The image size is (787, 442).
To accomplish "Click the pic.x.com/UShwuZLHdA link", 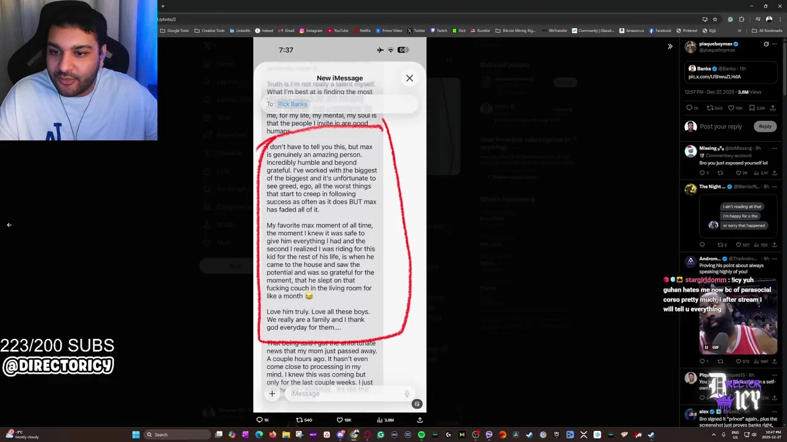I will [x=714, y=77].
